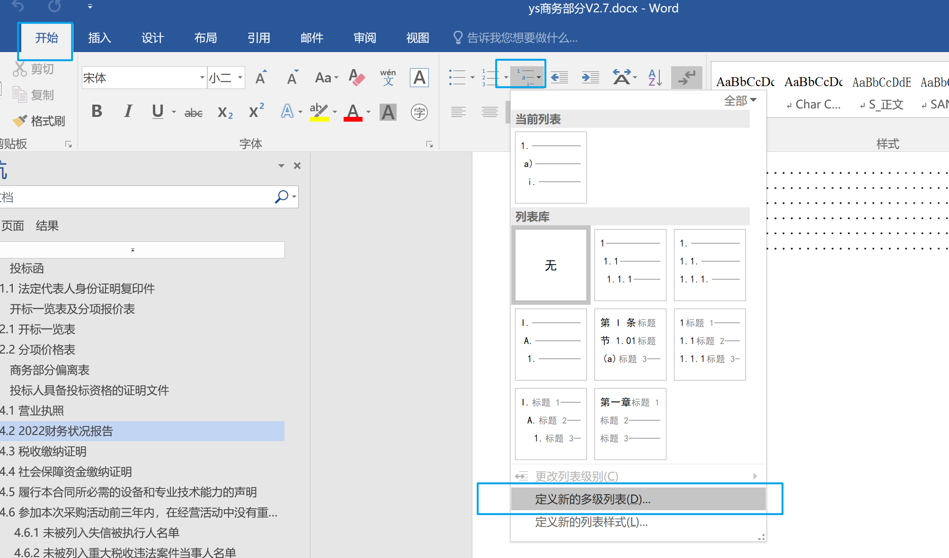Image resolution: width=949 pixels, height=558 pixels.
Task: Activate the Format Painter brush
Action: pos(19,121)
